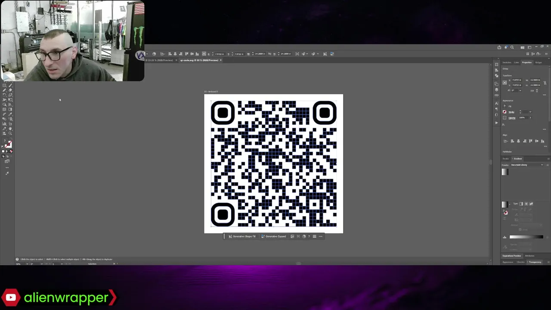Click the W width field in control bar
This screenshot has height=310, width=551.
(259, 54)
